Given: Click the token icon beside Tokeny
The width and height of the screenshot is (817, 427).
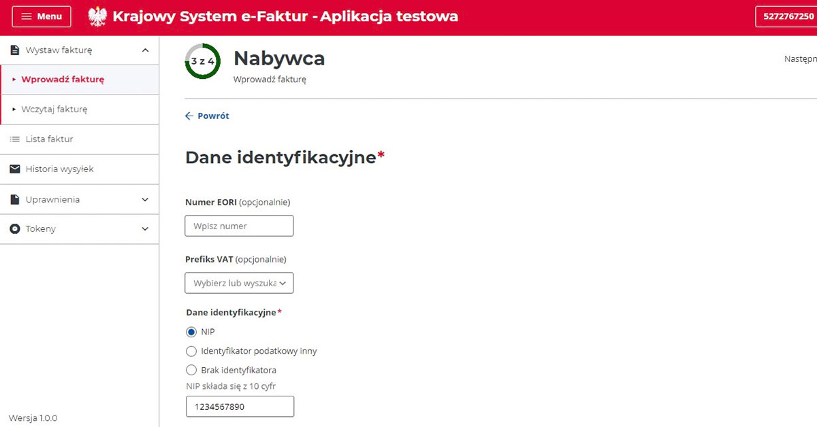Looking at the screenshot, I should coord(15,229).
